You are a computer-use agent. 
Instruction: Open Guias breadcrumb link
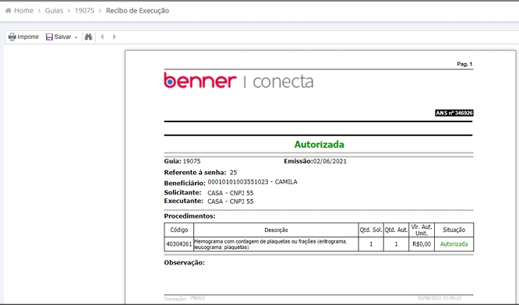(54, 11)
